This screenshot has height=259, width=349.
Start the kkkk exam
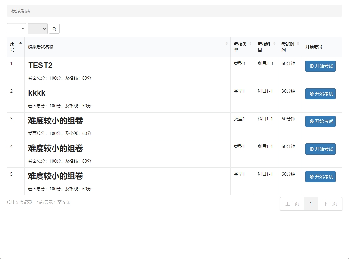320,94
